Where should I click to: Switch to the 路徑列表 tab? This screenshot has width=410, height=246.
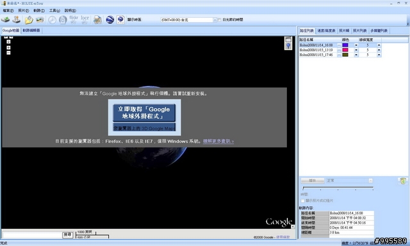pyautogui.click(x=307, y=31)
